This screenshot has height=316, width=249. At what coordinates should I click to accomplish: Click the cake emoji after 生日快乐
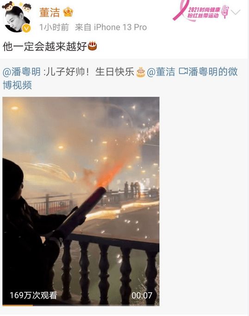(141, 72)
